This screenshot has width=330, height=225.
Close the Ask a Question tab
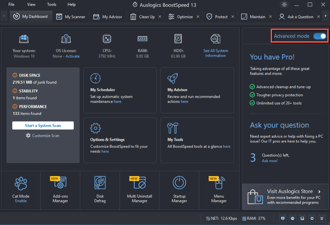(x=318, y=16)
